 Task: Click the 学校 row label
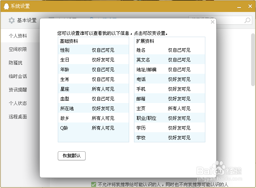(x=141, y=138)
